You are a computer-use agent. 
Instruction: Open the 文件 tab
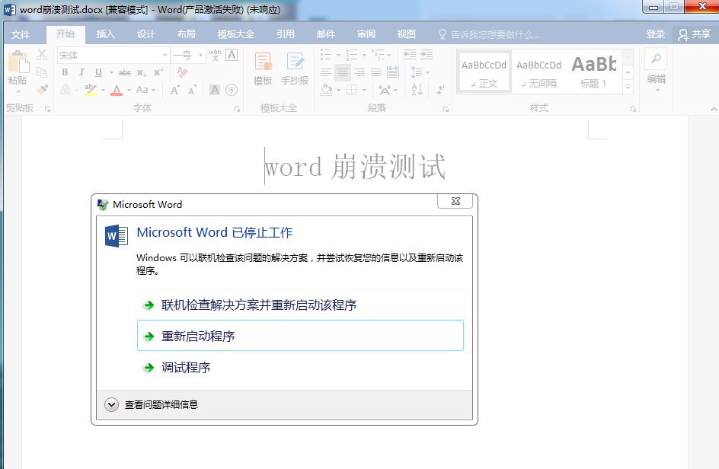pyautogui.click(x=21, y=34)
